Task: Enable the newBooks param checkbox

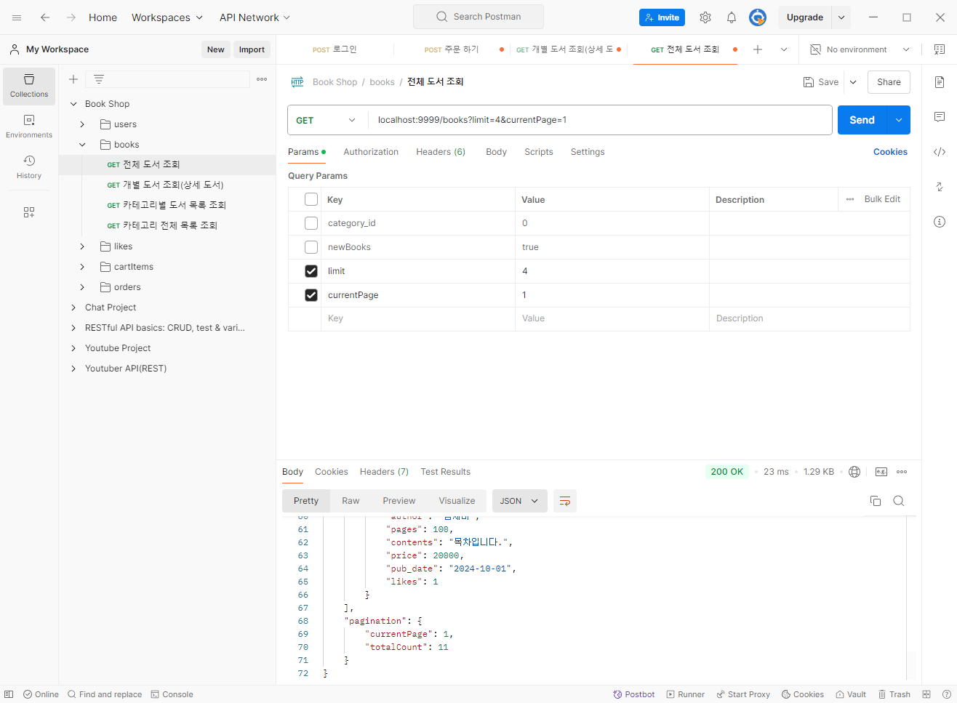Action: coord(311,247)
